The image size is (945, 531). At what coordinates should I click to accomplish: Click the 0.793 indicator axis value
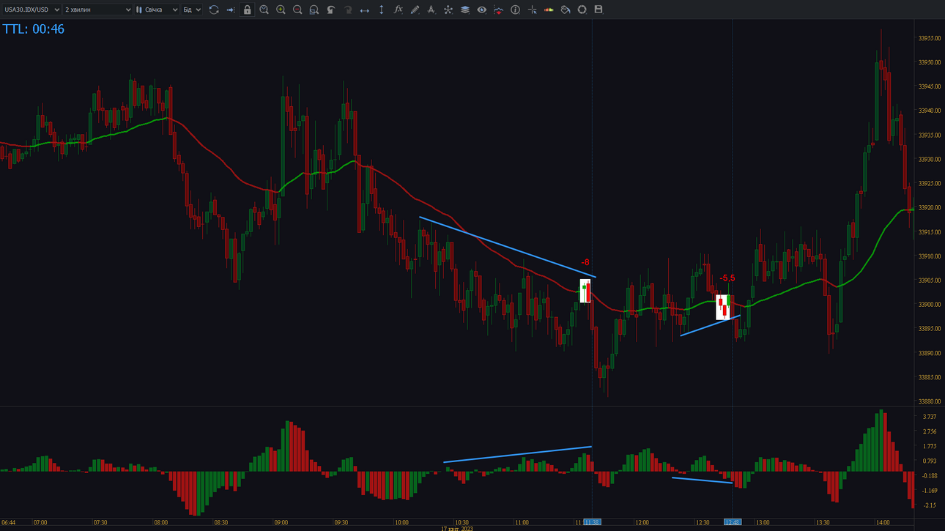point(929,461)
